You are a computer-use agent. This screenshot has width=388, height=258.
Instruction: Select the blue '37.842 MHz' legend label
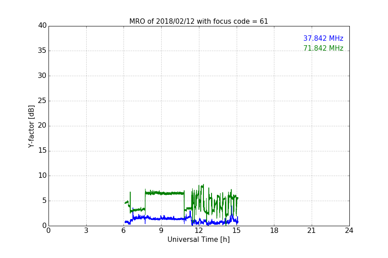tap(323, 38)
